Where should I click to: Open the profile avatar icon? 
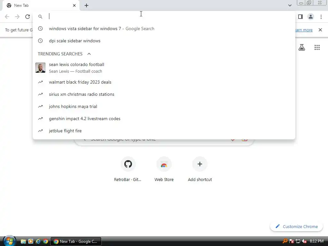click(311, 17)
